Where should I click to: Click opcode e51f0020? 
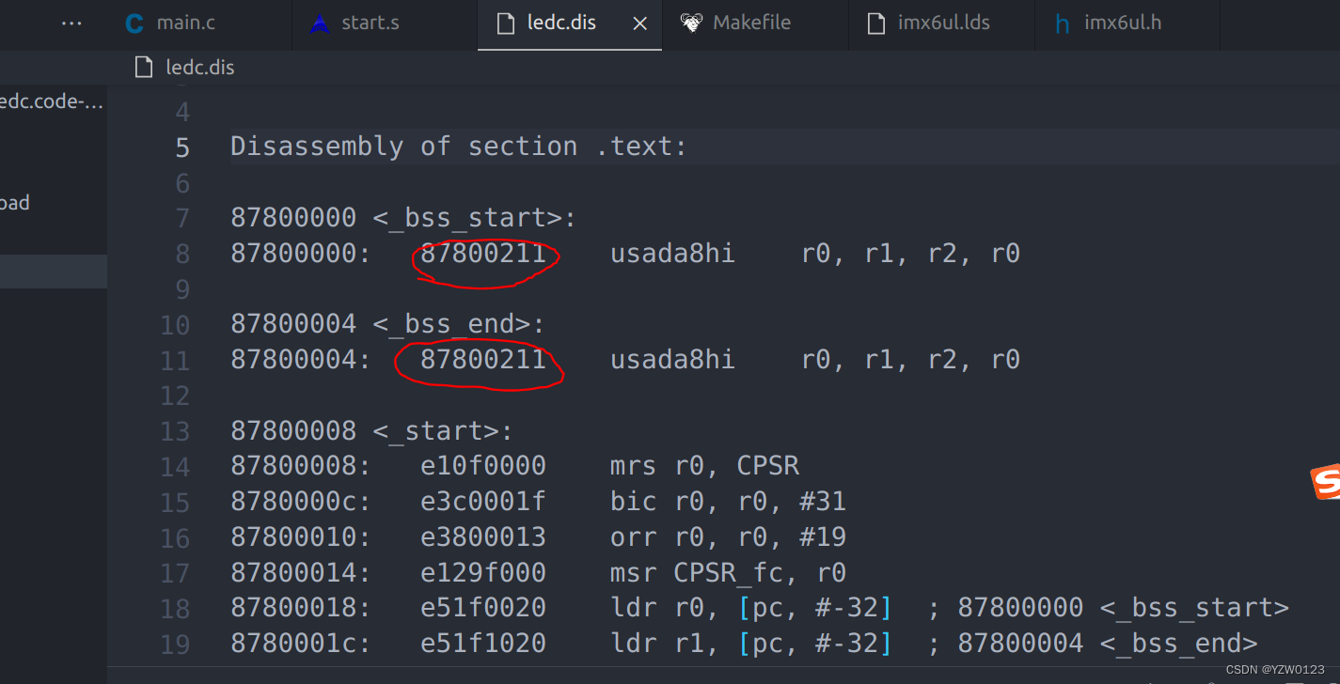coord(482,608)
